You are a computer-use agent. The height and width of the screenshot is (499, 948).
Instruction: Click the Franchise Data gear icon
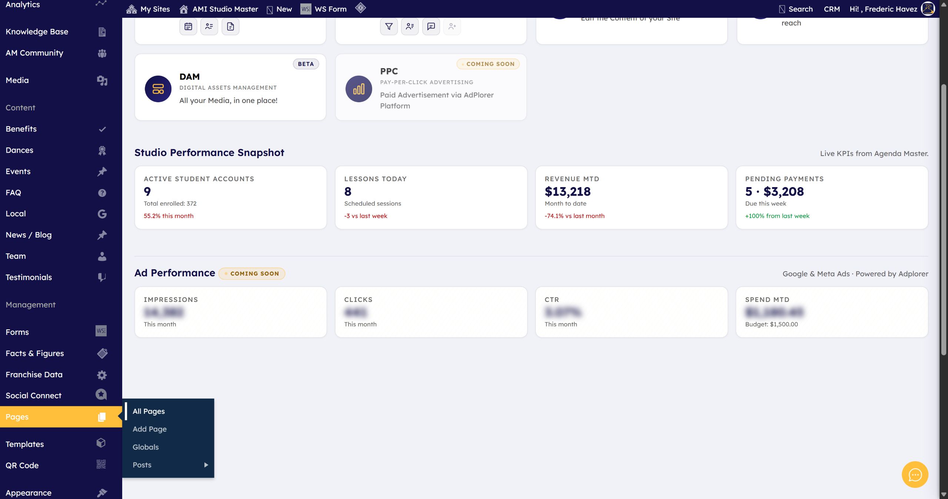102,375
